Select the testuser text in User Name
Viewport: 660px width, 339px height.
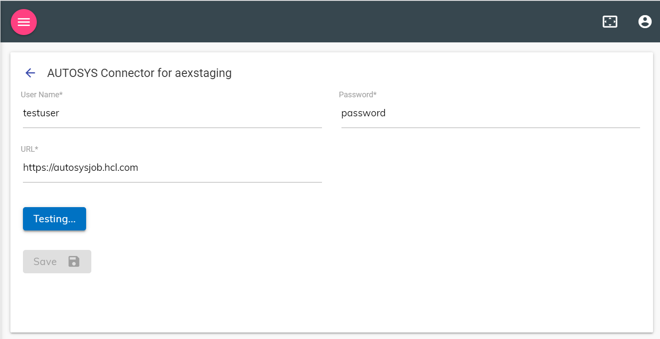point(41,113)
